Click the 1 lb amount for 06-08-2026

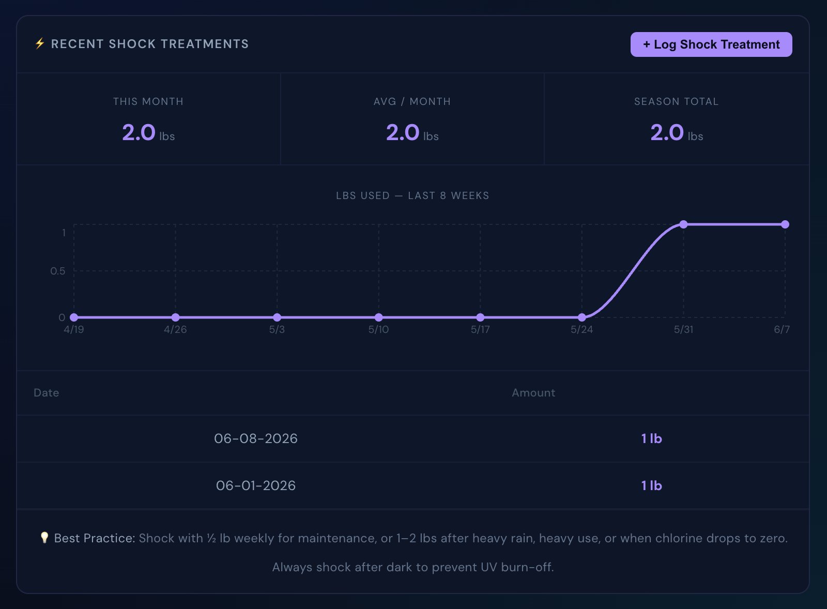651,438
